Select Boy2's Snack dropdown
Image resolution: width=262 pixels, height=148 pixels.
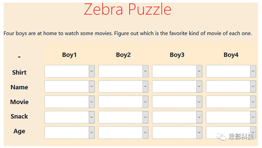click(123, 117)
